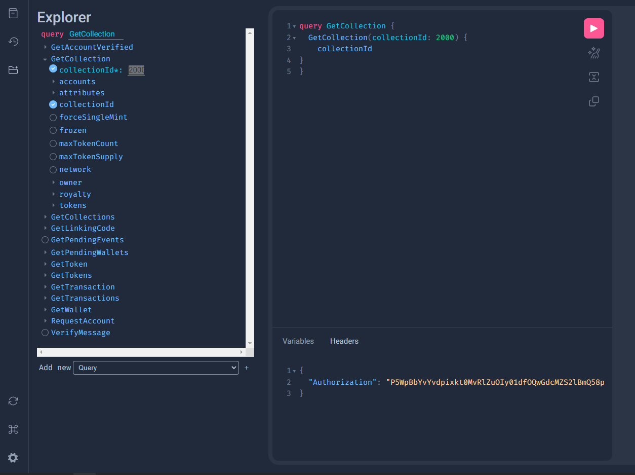Screen dimensions: 635x475
Task: Expand the attributes field
Action: point(54,93)
